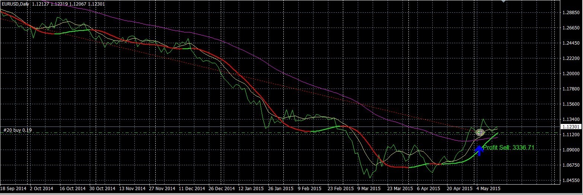
Task: Click the 26 Jan 2015 date label
Action: 281,189
